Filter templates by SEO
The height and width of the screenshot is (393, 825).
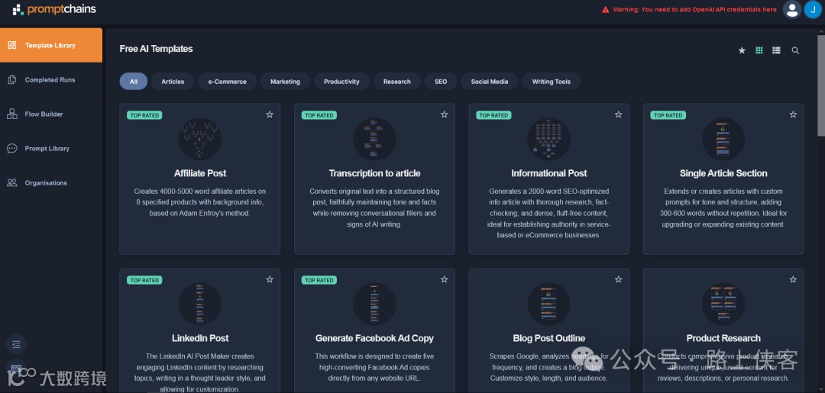tap(441, 82)
